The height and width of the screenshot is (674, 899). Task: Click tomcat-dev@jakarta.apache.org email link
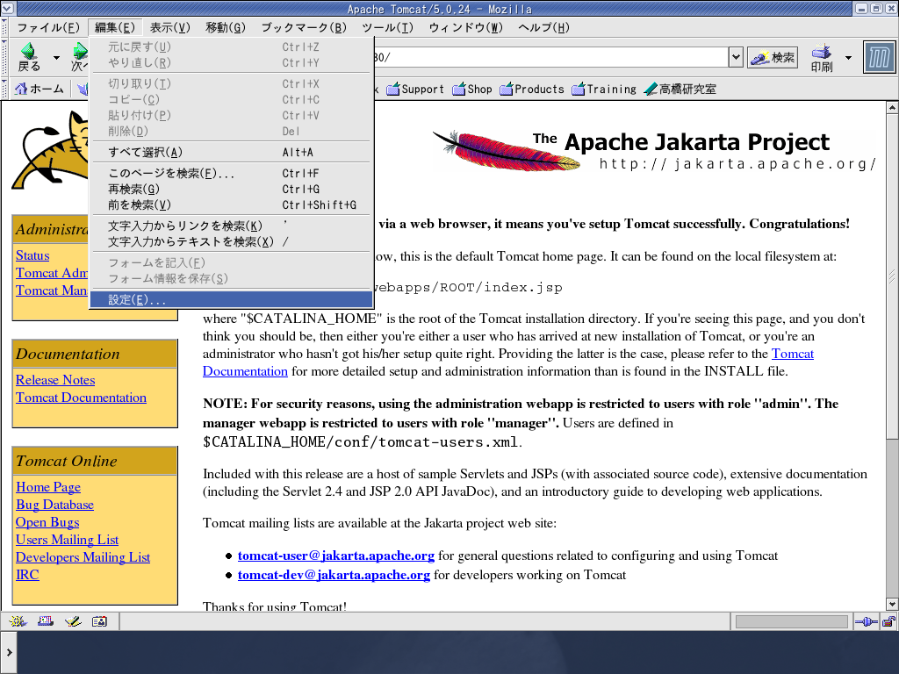(334, 575)
